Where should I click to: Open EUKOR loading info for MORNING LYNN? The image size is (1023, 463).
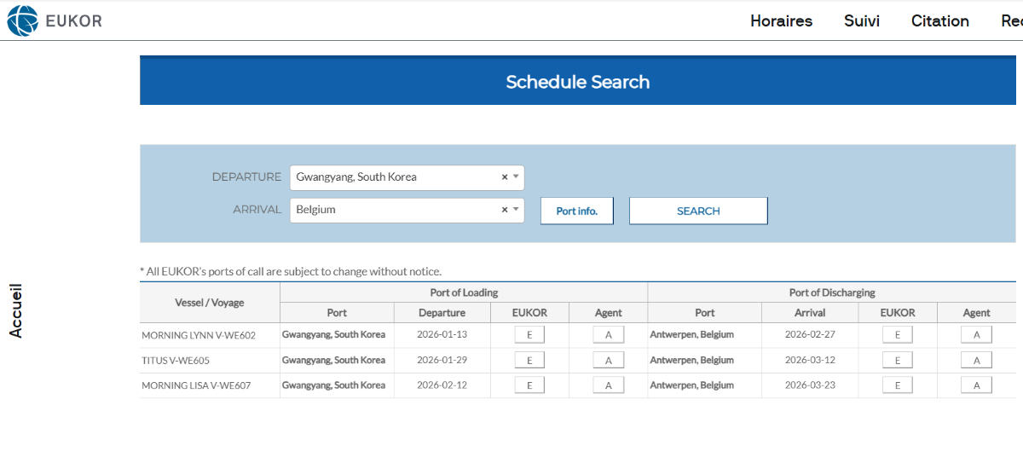[529, 335]
